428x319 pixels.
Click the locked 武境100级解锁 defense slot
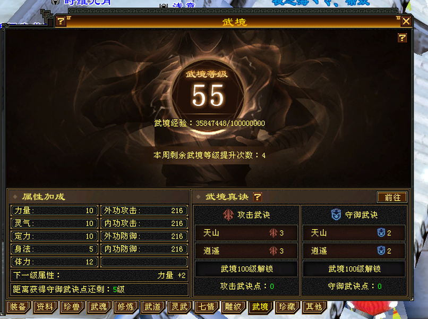pos(353,269)
